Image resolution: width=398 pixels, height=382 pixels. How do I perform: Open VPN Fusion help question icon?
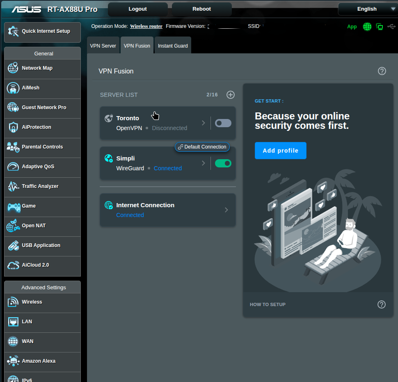382,71
